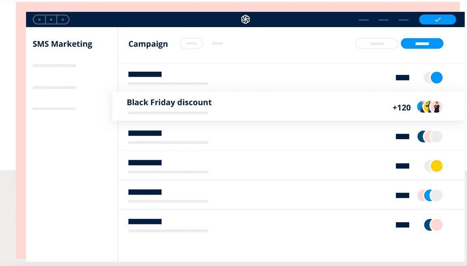Screen dimensions: 467x266
Task: Open the first campaign row title
Action: pyautogui.click(x=145, y=74)
